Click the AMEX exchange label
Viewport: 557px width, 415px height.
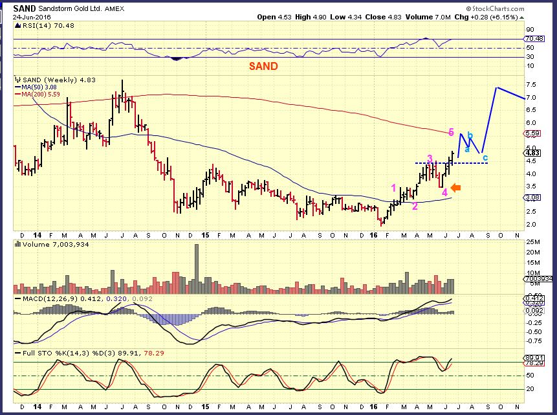pos(115,9)
